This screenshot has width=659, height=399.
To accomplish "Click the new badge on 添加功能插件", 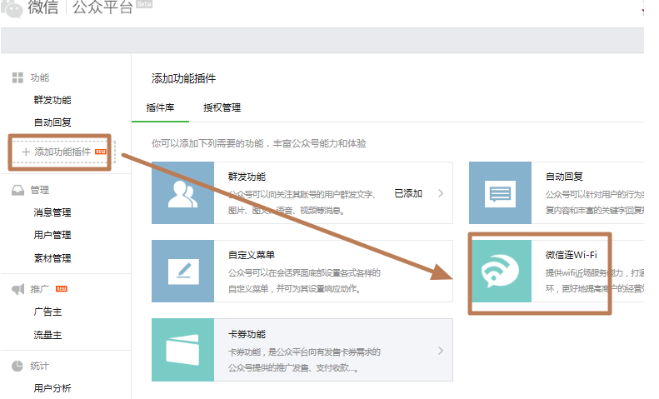I will point(101,152).
